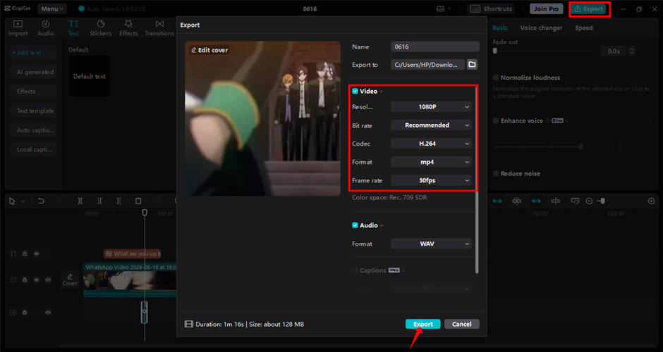
Task: Mute the main video track audio
Action: tap(48, 279)
